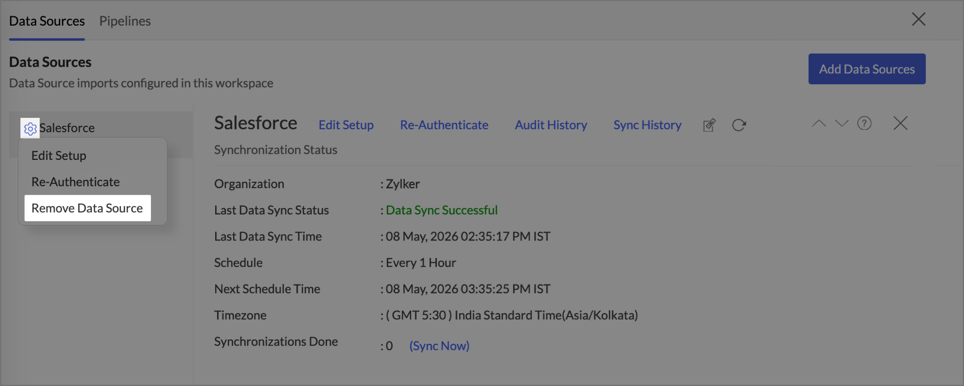Click the Data Sources section heading

tap(50, 62)
